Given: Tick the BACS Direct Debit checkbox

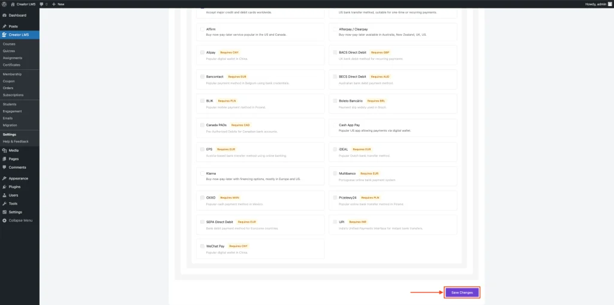Looking at the screenshot, I should click(335, 53).
